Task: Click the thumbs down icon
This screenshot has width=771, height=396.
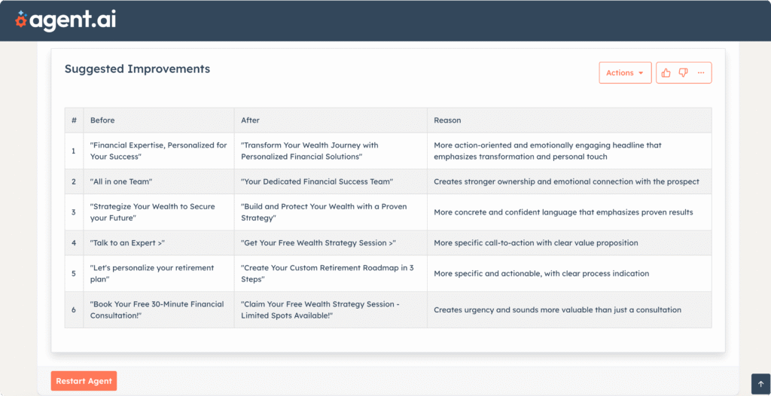Action: 683,73
